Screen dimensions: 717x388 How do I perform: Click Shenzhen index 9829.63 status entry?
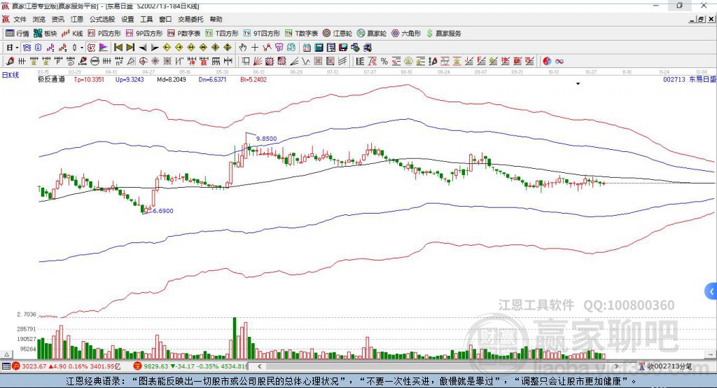pos(190,366)
